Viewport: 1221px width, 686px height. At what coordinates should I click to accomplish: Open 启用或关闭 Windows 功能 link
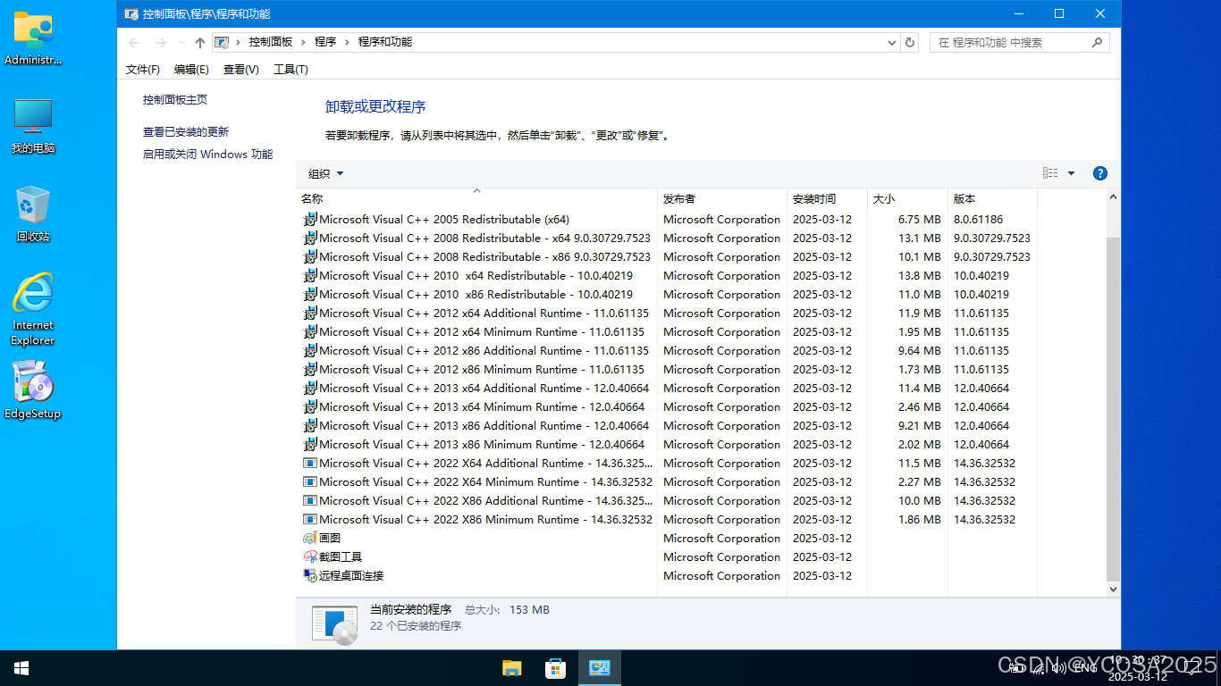pos(208,154)
